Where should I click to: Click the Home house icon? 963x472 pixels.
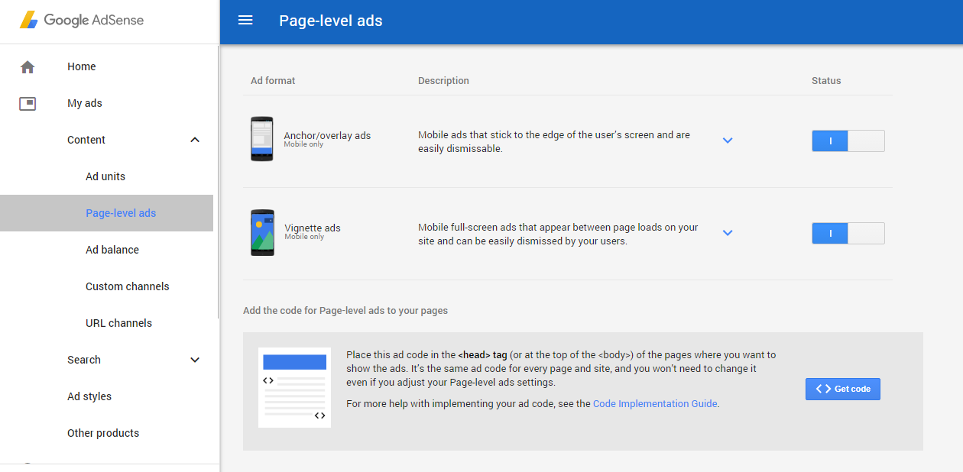click(x=28, y=67)
